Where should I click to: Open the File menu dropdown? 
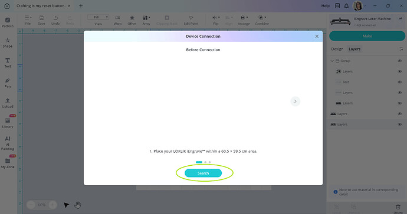28,20
